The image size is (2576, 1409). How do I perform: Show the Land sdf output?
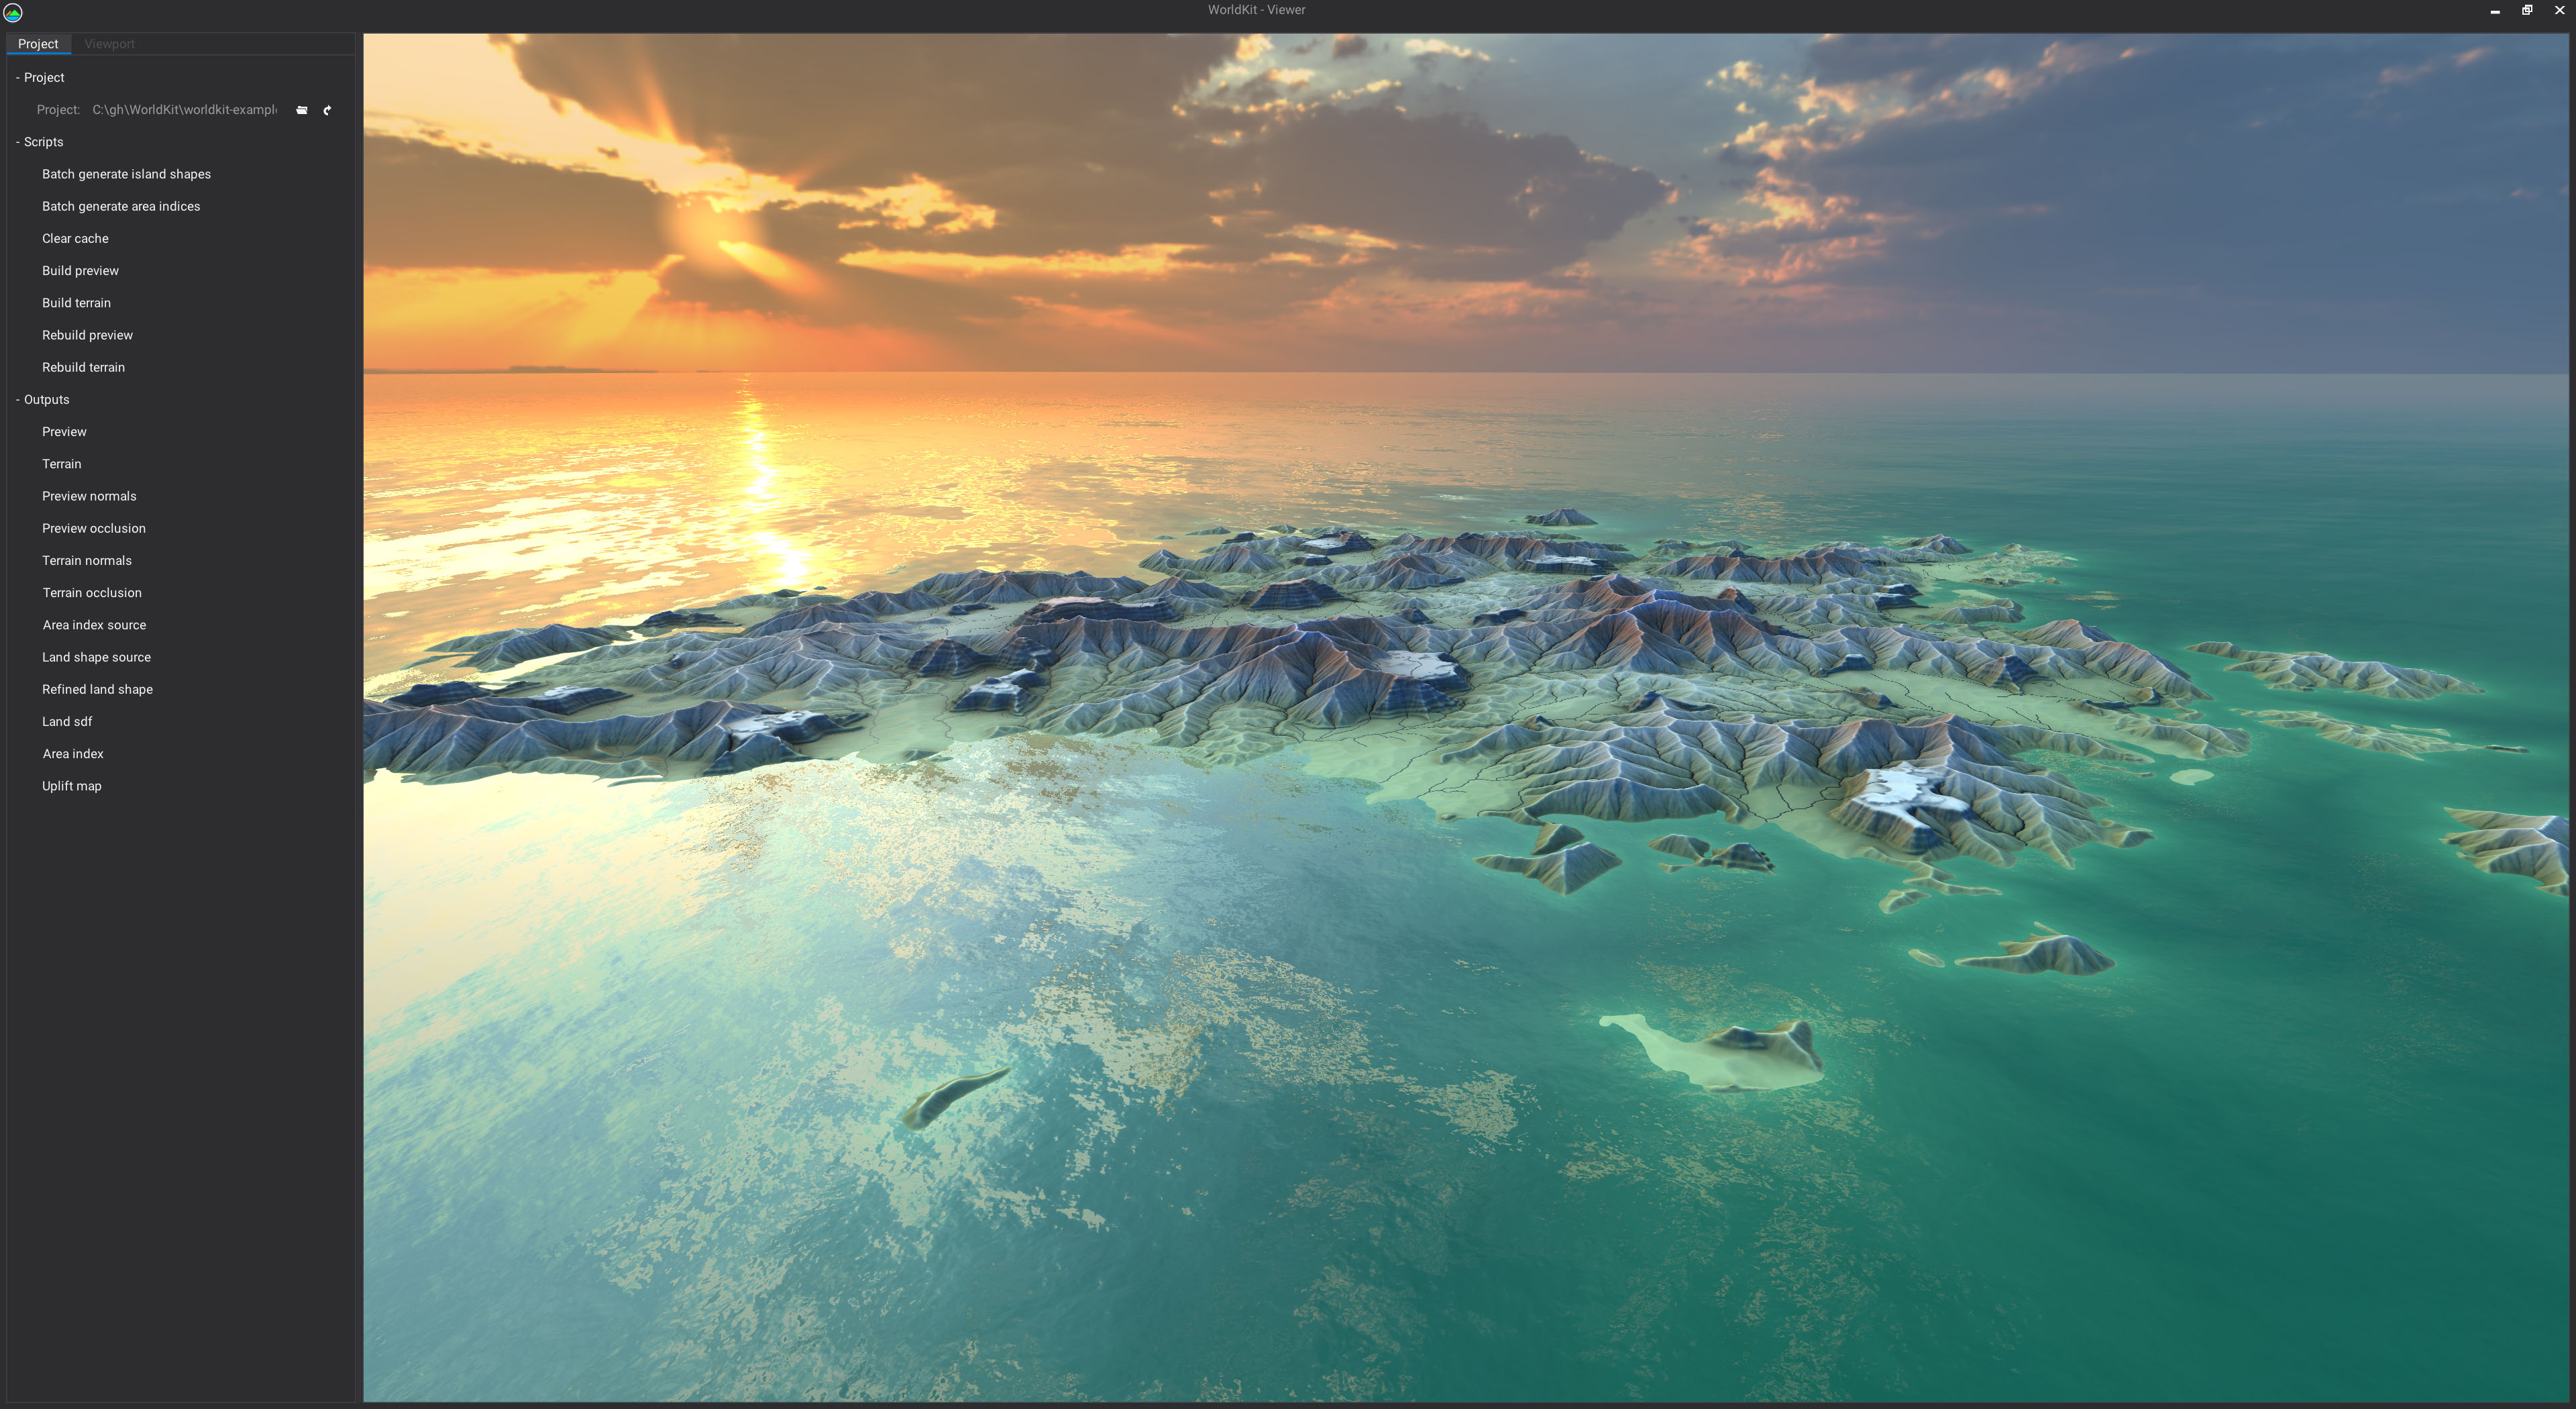(x=67, y=721)
